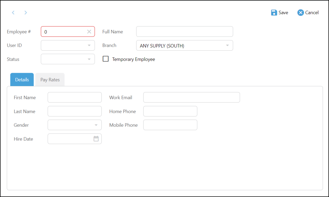The image size is (329, 197).
Task: Open the Branch dropdown list
Action: [x=227, y=45]
